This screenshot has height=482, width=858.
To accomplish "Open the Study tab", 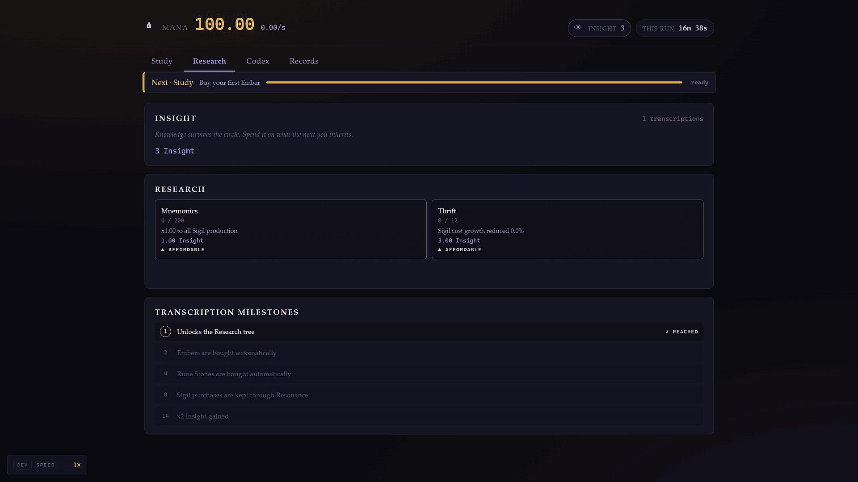I will pyautogui.click(x=162, y=61).
